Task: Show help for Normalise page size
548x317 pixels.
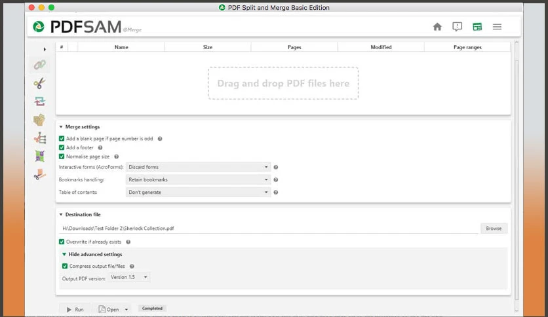Action: coord(117,157)
